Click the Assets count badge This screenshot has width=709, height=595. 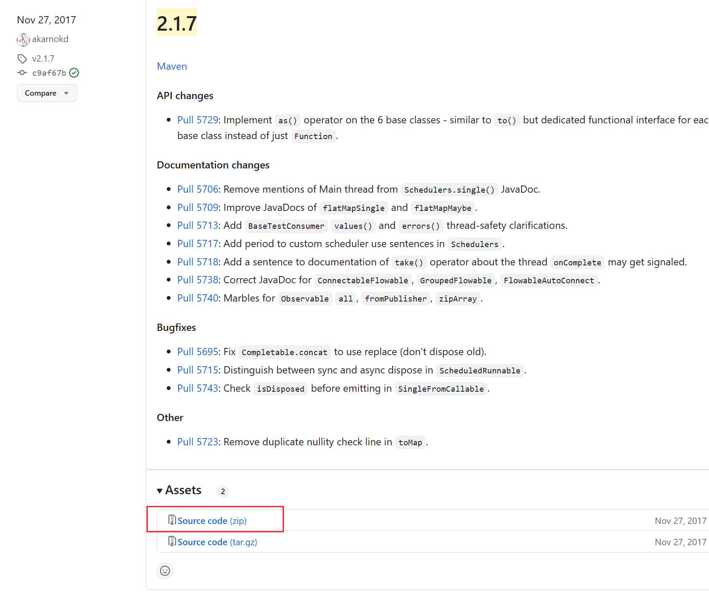coord(222,491)
